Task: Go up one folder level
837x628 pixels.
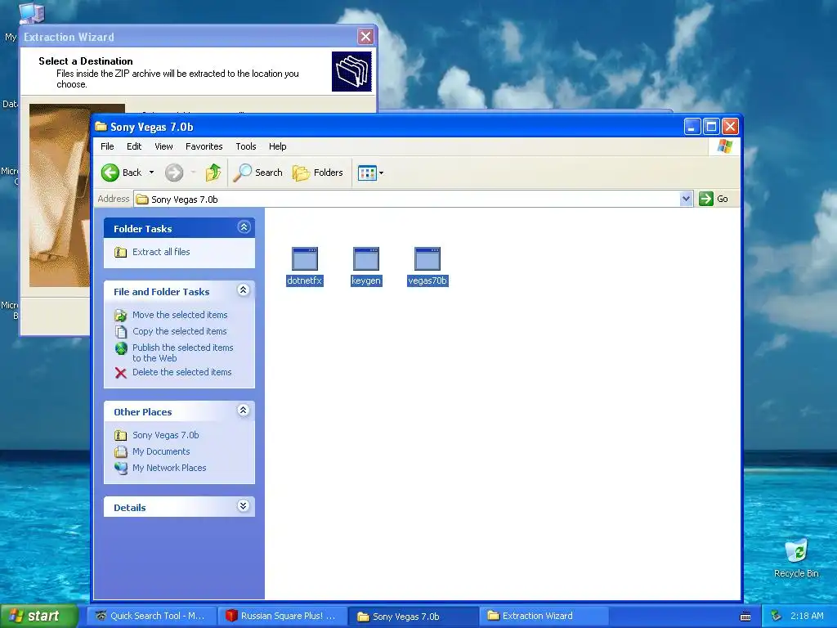Action: pos(213,173)
